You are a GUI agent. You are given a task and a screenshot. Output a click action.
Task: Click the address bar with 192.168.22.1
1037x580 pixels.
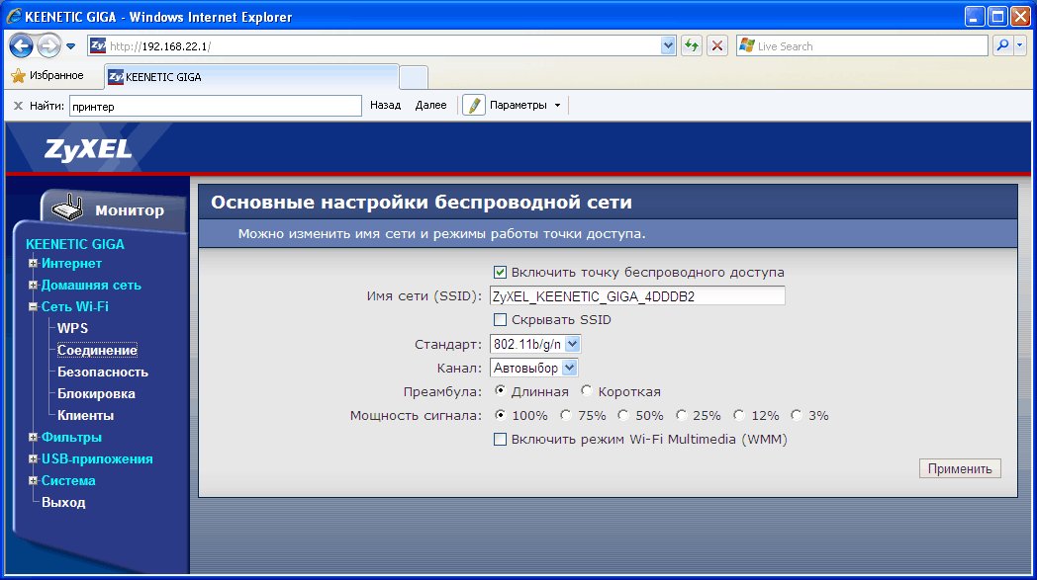click(x=384, y=45)
